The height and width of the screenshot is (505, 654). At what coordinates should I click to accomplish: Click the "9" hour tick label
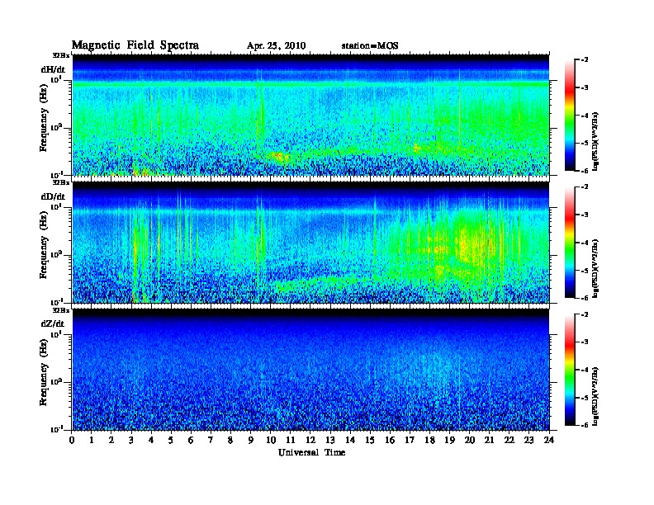(251, 441)
